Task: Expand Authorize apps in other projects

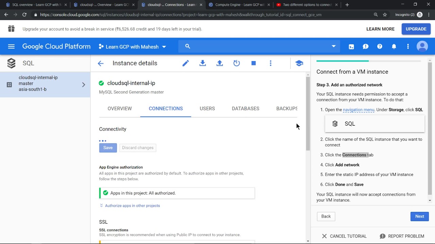Action: click(x=129, y=206)
